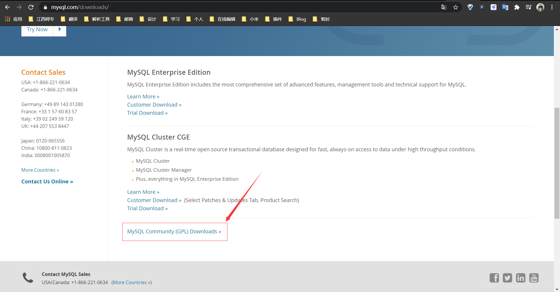Image resolution: width=560 pixels, height=292 pixels.
Task: Open MySQL Community (GPL) Downloads link
Action: coord(174,232)
